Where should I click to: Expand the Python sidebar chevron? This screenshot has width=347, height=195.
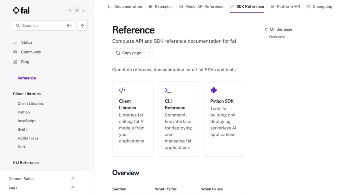(x=34, y=112)
